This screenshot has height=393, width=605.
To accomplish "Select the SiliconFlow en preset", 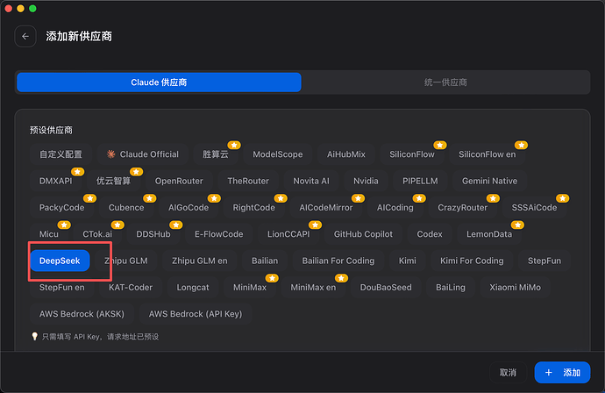I will click(487, 154).
